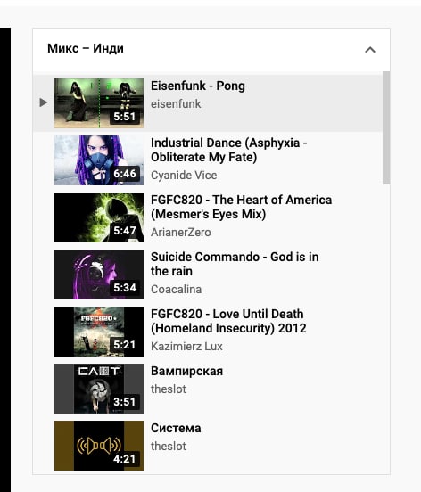Image resolution: width=421 pixels, height=492 pixels.
Task: Click the 5:21 duration badge
Action: pos(125,345)
